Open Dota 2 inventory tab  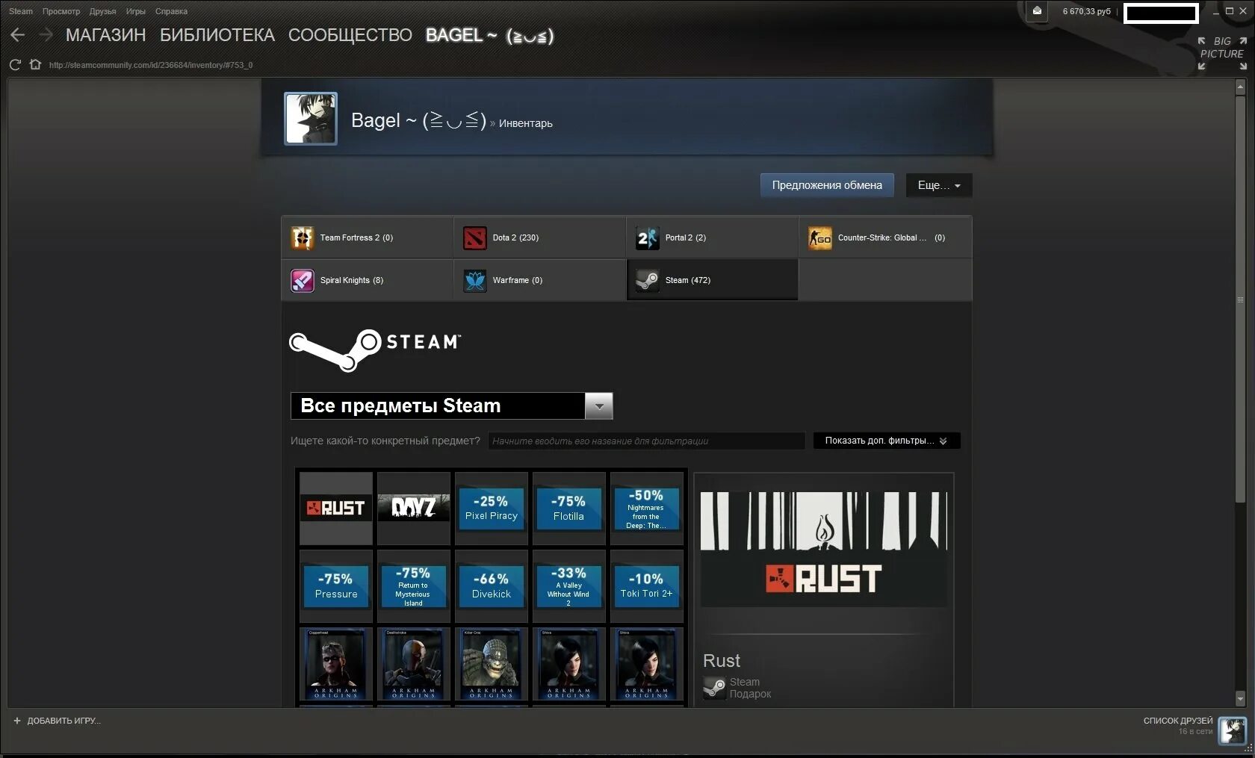(x=540, y=237)
